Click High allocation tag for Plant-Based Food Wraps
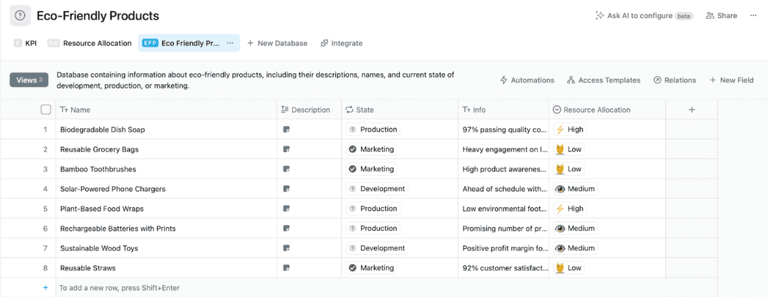Viewport: 768px width, 297px height. [x=570, y=208]
